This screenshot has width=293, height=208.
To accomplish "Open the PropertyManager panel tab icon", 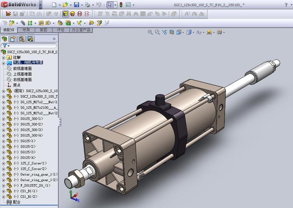I will 13,39.
